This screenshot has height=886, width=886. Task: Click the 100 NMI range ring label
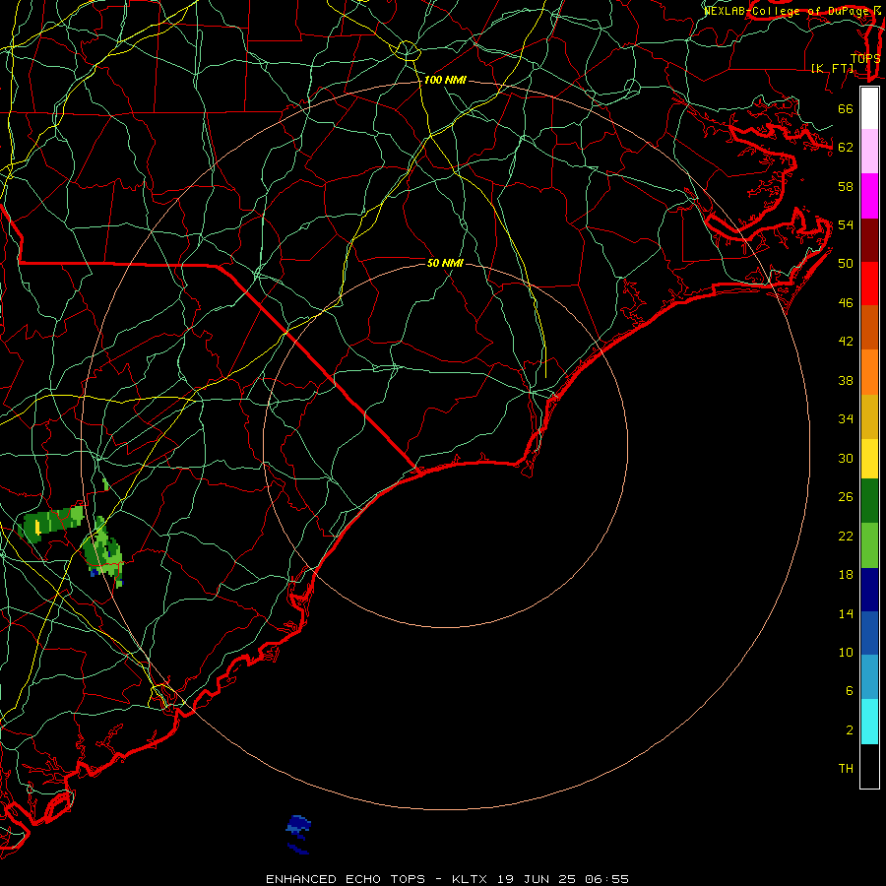[445, 81]
